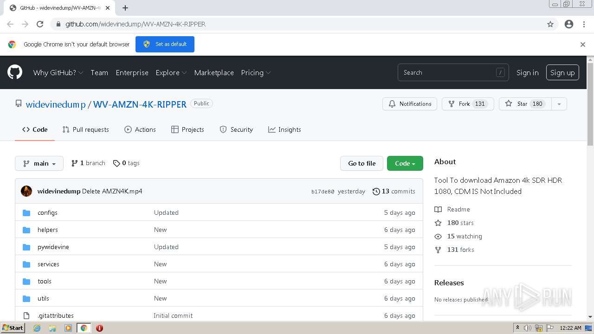Open Internet Explorer from the taskbar
Image resolution: width=594 pixels, height=334 pixels.
pyautogui.click(x=37, y=328)
